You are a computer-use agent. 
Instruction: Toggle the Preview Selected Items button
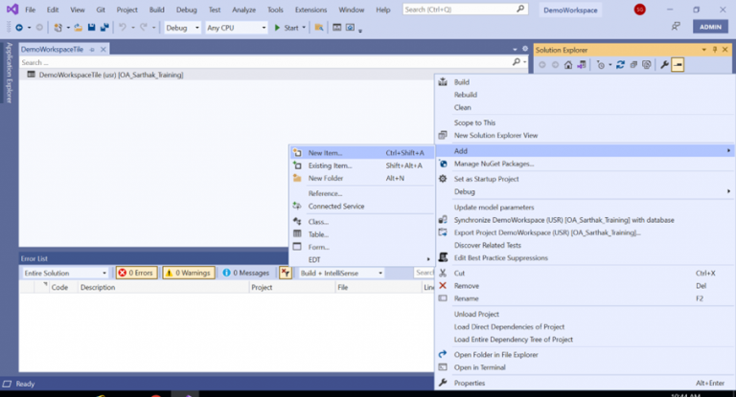click(678, 65)
